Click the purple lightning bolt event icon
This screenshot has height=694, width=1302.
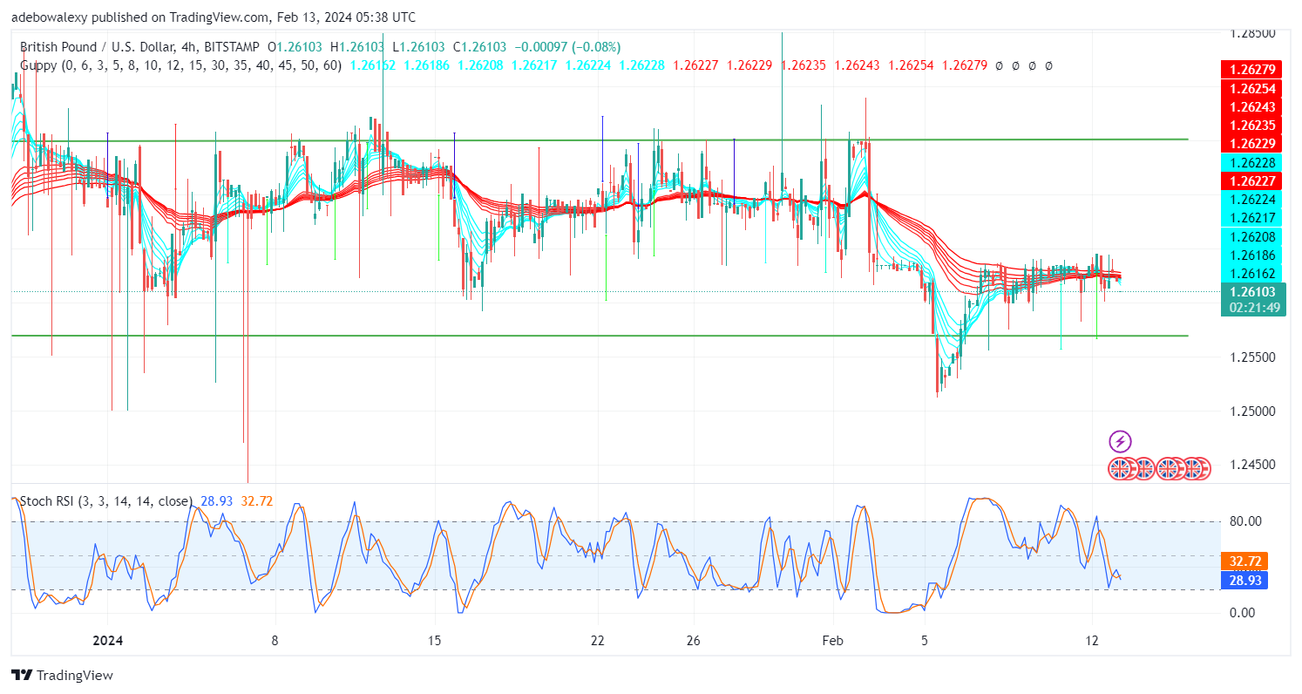click(1121, 441)
